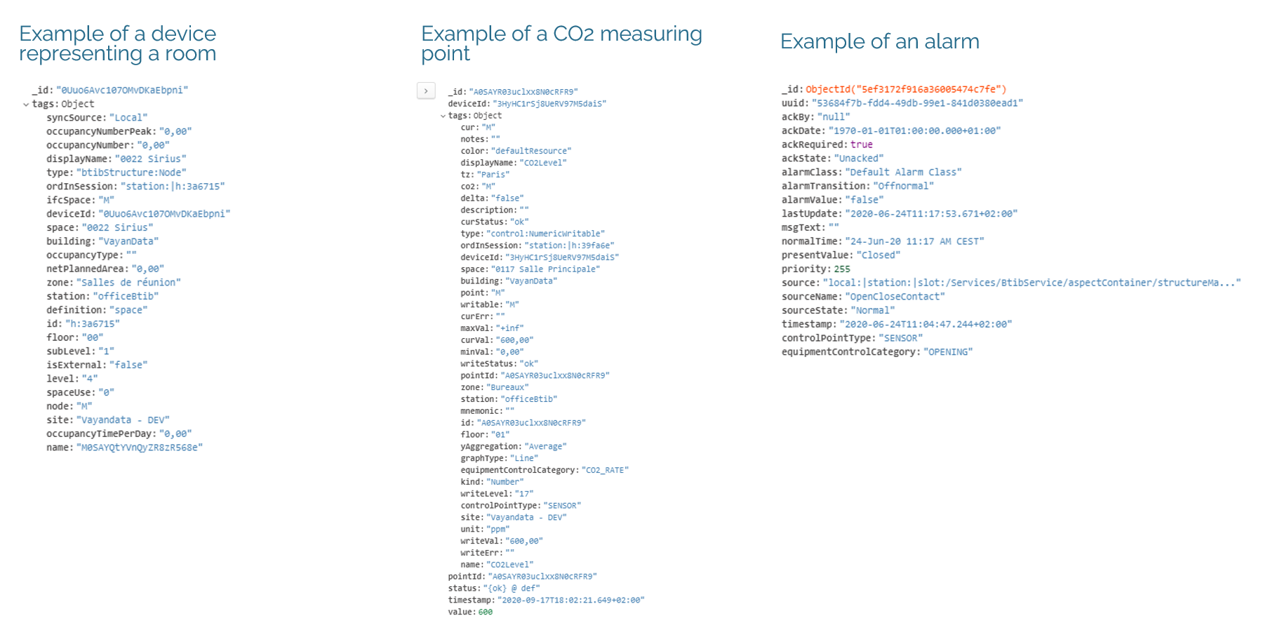This screenshot has height=625, width=1282.
Task: Select the ackRequired true value
Action: [x=861, y=145]
